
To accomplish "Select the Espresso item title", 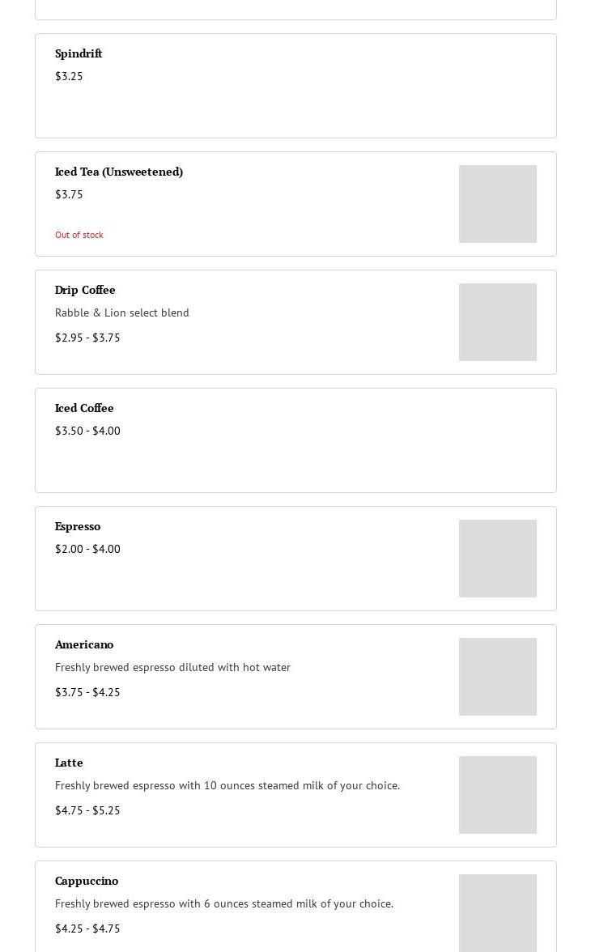I will pos(78,526).
